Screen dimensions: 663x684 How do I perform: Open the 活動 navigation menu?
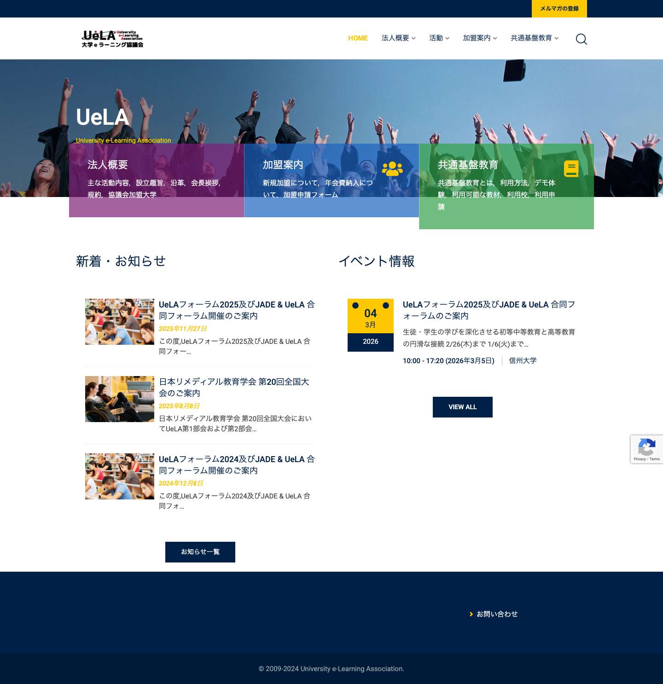click(436, 38)
